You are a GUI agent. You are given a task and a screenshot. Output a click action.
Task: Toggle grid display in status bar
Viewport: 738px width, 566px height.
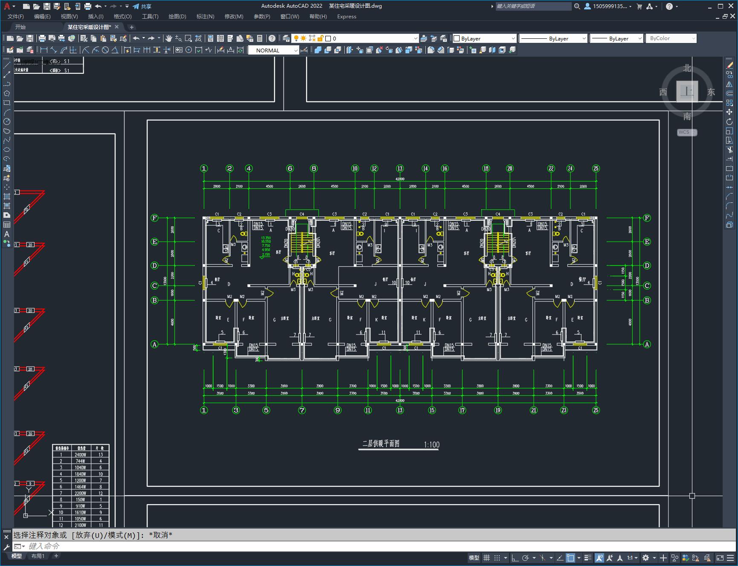coord(486,557)
